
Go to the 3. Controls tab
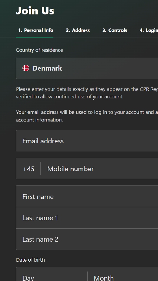pyautogui.click(x=115, y=31)
